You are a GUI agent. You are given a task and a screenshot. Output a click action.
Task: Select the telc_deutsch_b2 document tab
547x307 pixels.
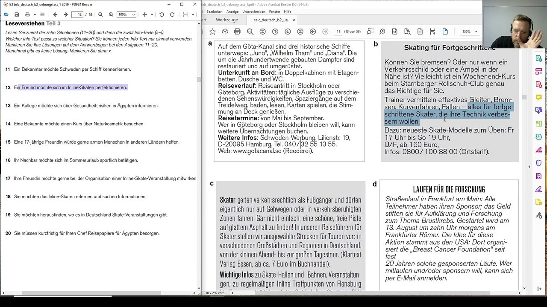[x=272, y=20]
